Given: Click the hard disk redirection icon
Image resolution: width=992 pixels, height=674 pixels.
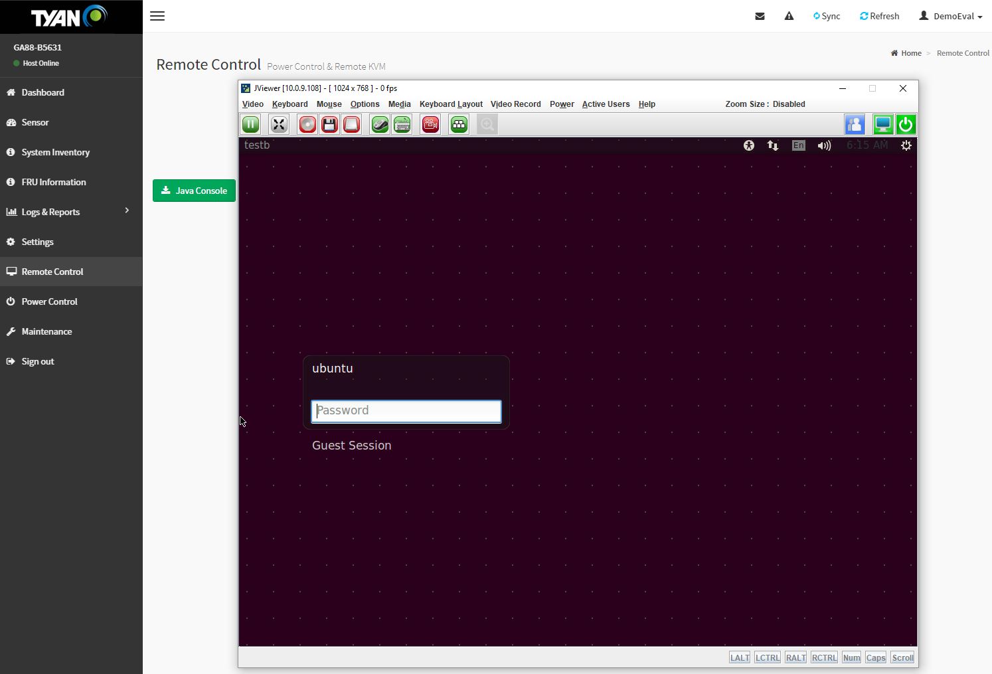Looking at the screenshot, I should [351, 124].
